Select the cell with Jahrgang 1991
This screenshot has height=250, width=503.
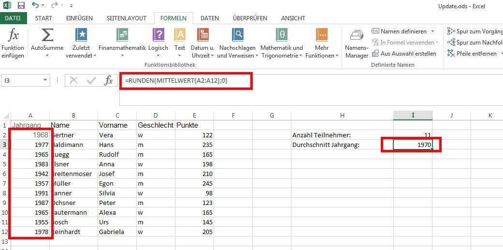click(x=30, y=193)
